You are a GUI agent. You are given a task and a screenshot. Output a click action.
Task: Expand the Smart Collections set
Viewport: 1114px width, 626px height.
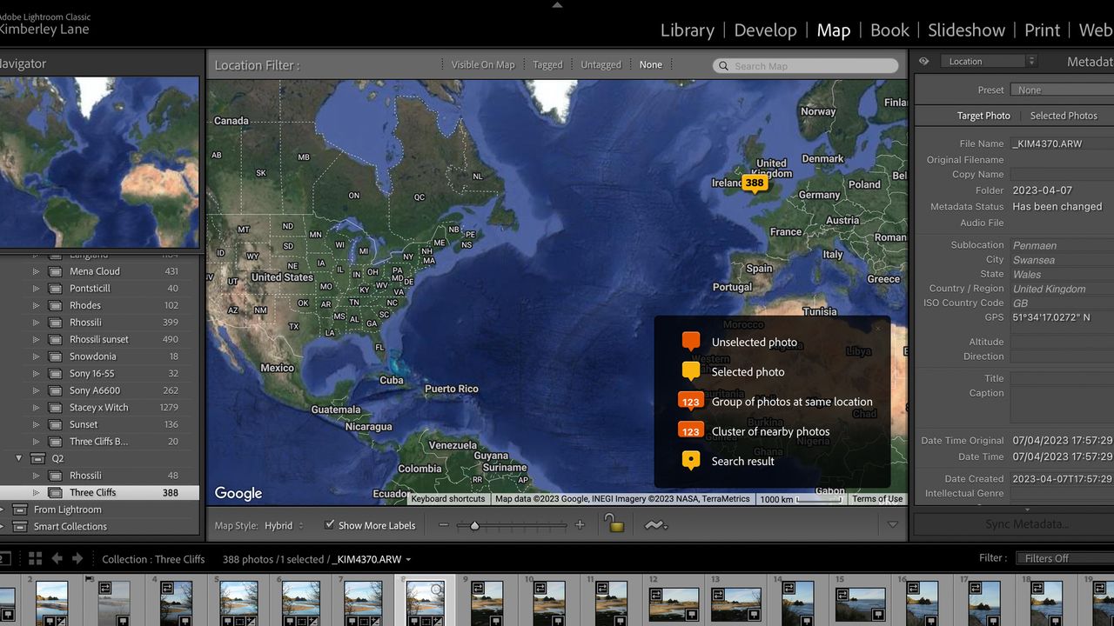(3, 526)
